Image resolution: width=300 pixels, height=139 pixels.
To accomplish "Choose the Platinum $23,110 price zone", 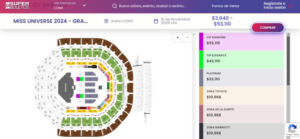I will coord(241,78).
